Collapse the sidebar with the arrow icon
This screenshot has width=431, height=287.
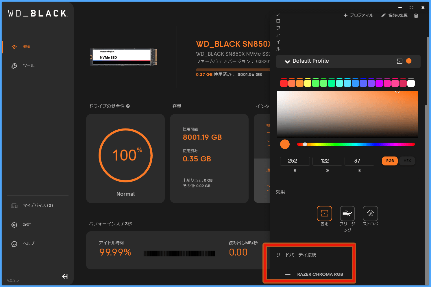click(65, 276)
